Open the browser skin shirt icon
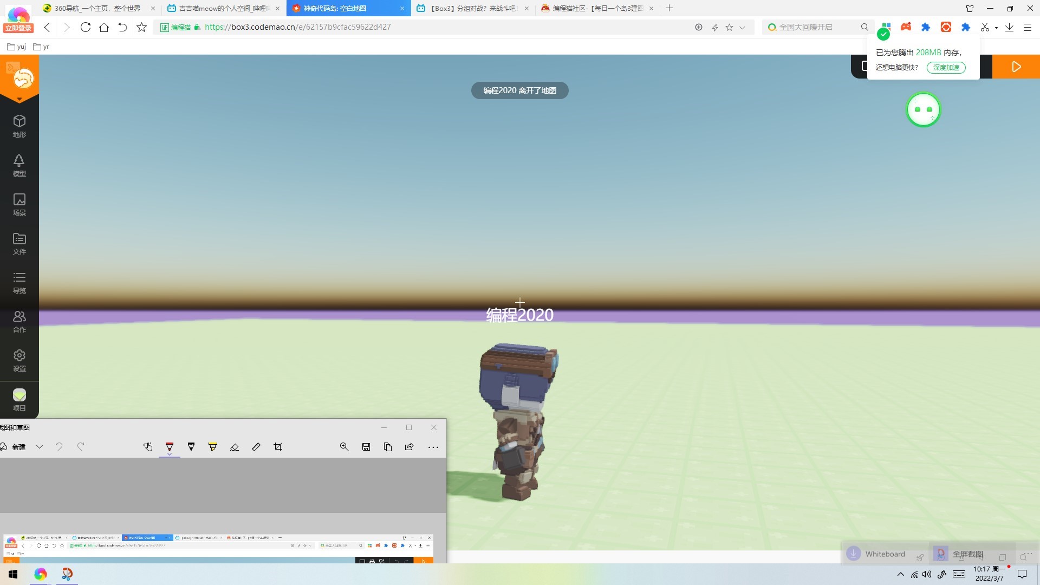Image resolution: width=1040 pixels, height=585 pixels. 970,8
